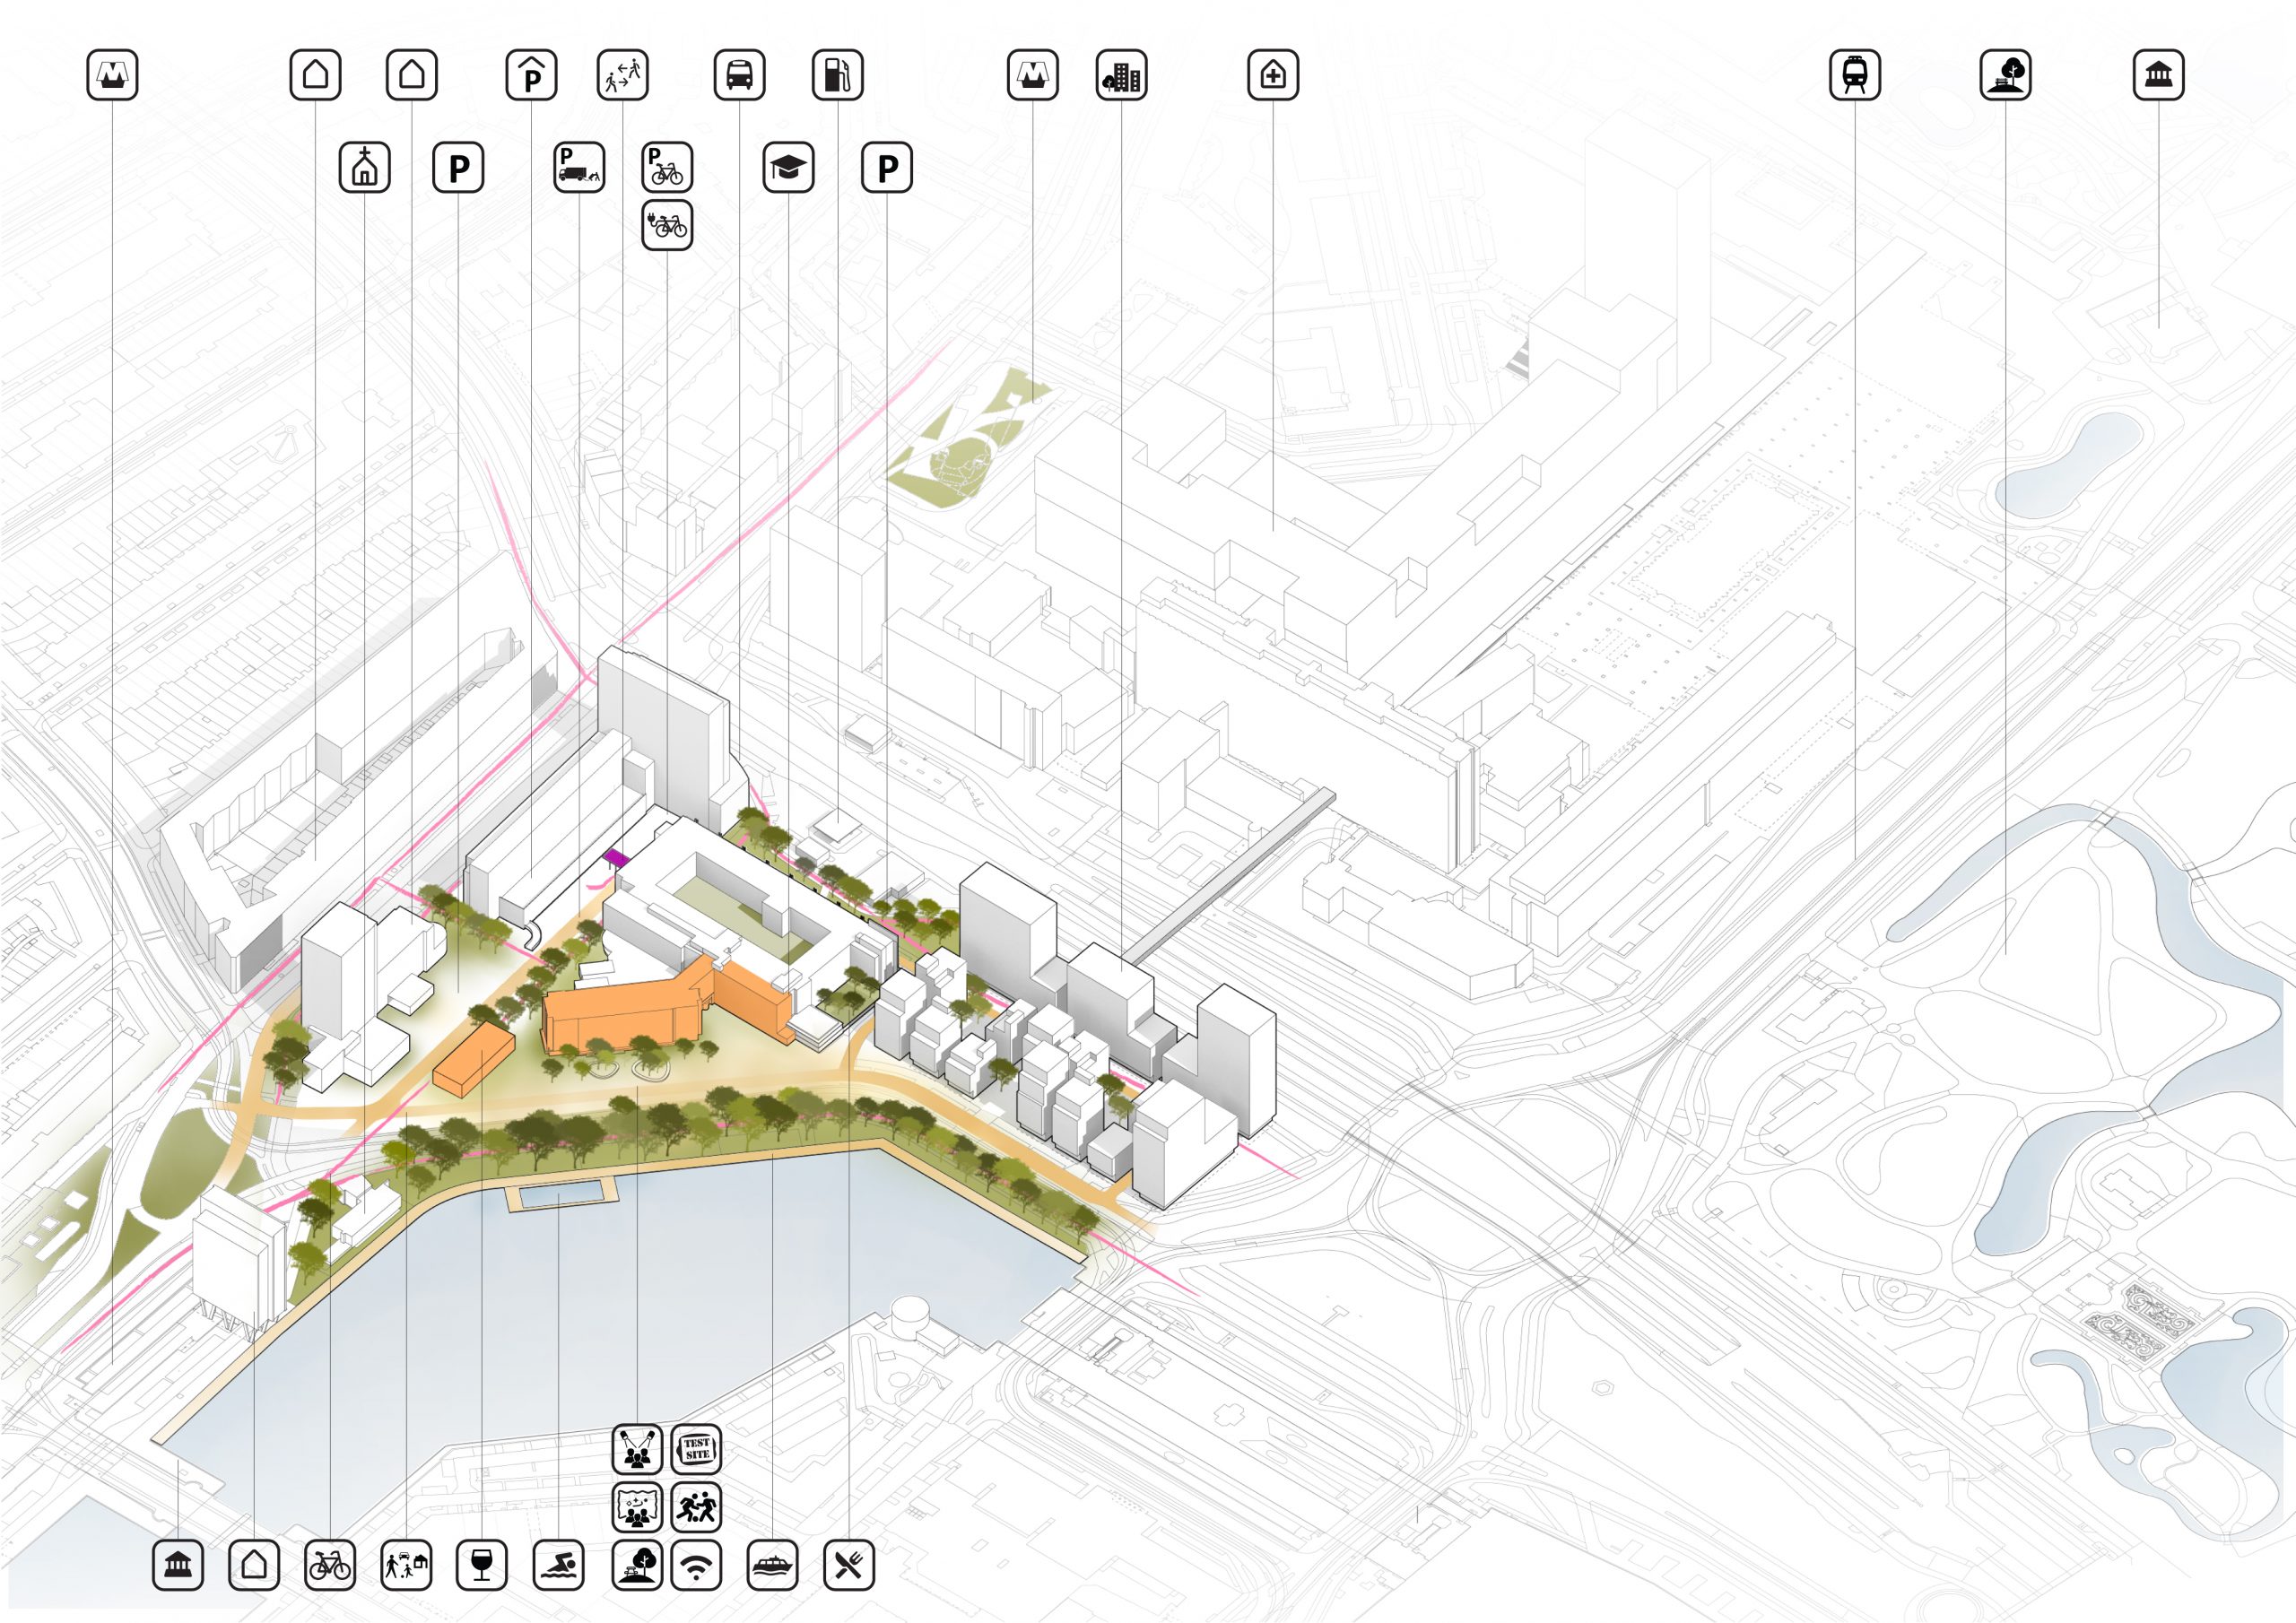This screenshot has width=2296, height=1623.
Task: Select the wine glass icon
Action: point(482,1565)
